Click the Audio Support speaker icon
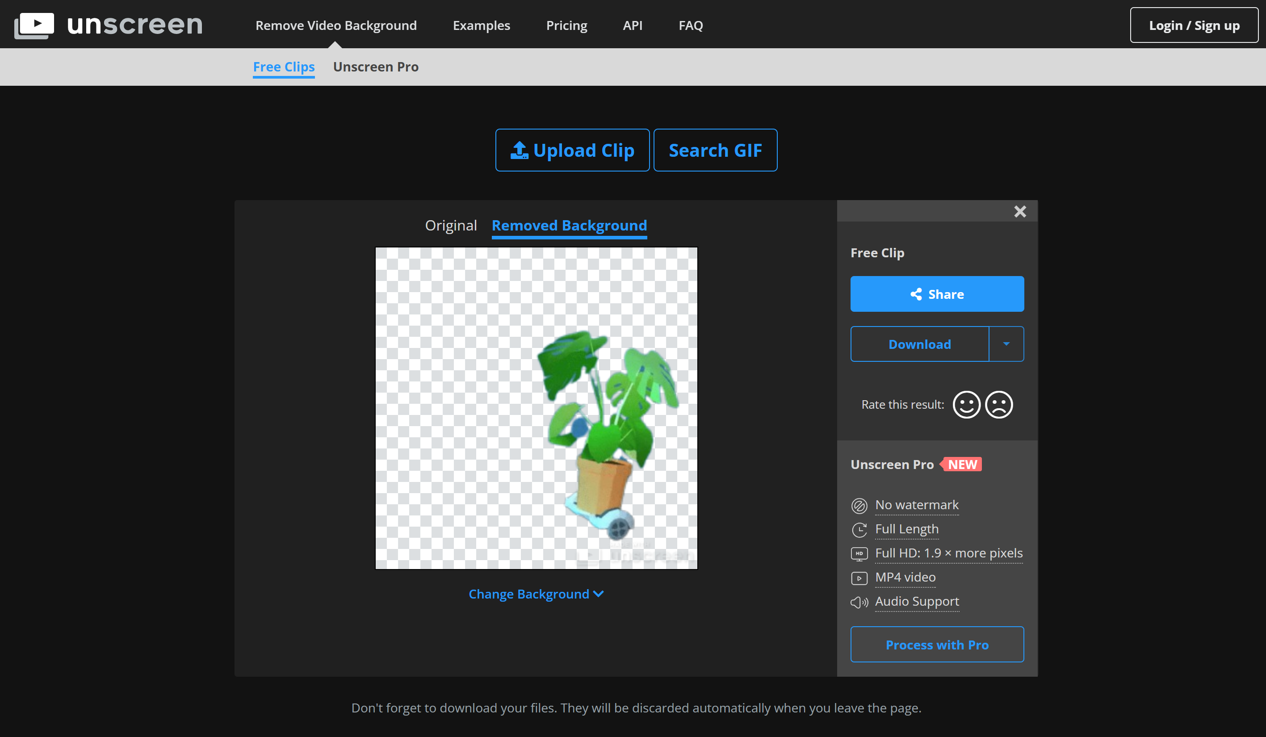 tap(859, 602)
